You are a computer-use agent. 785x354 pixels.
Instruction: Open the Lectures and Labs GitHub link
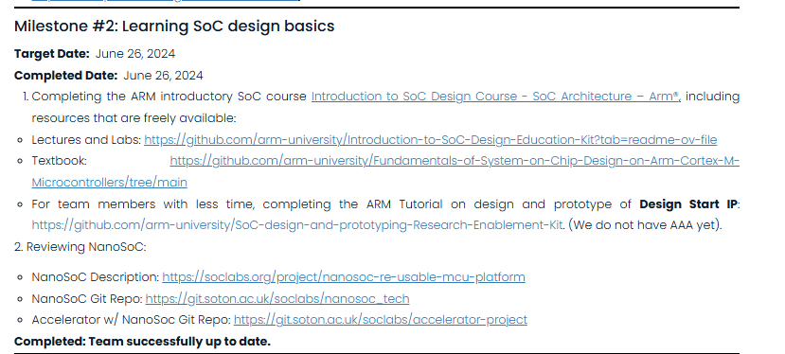tap(431, 140)
